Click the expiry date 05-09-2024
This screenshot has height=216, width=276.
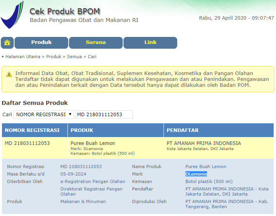click(73, 174)
